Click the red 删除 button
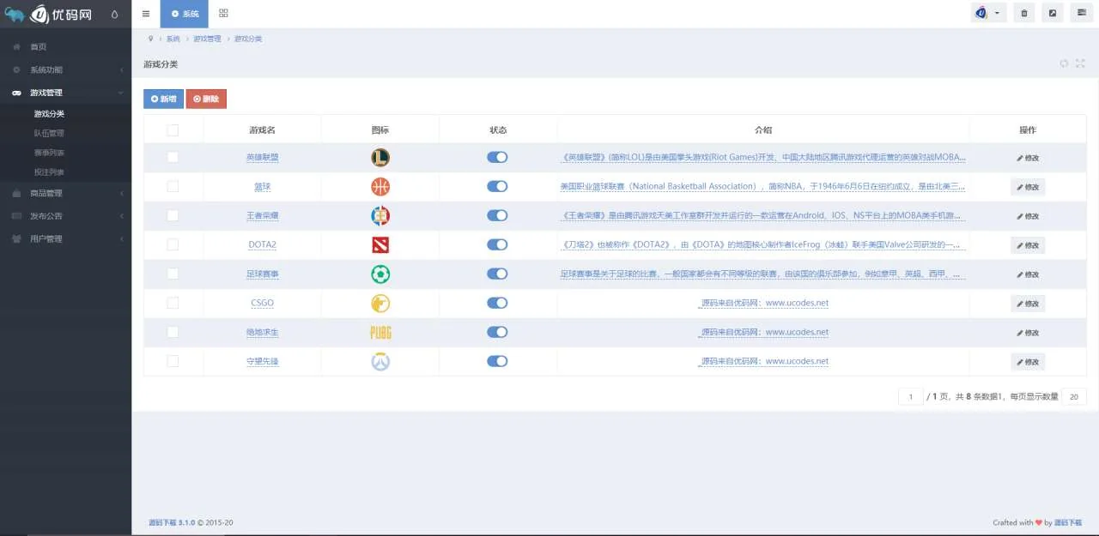Image resolution: width=1099 pixels, height=536 pixels. click(x=206, y=99)
